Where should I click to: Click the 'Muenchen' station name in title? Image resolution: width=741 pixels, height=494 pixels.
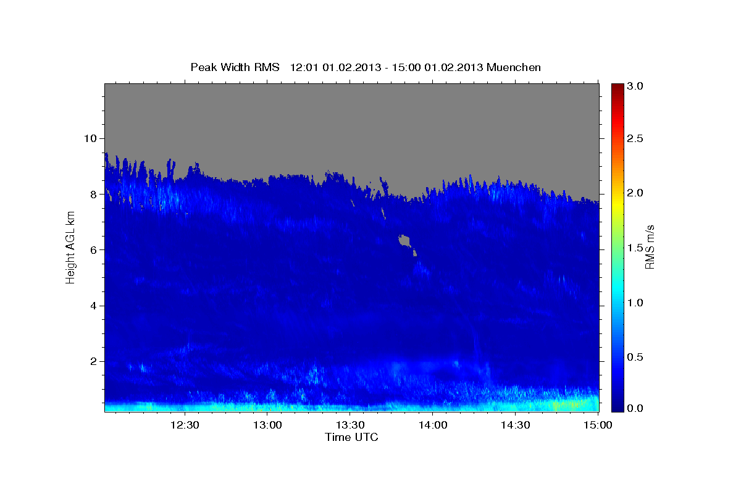pos(514,67)
